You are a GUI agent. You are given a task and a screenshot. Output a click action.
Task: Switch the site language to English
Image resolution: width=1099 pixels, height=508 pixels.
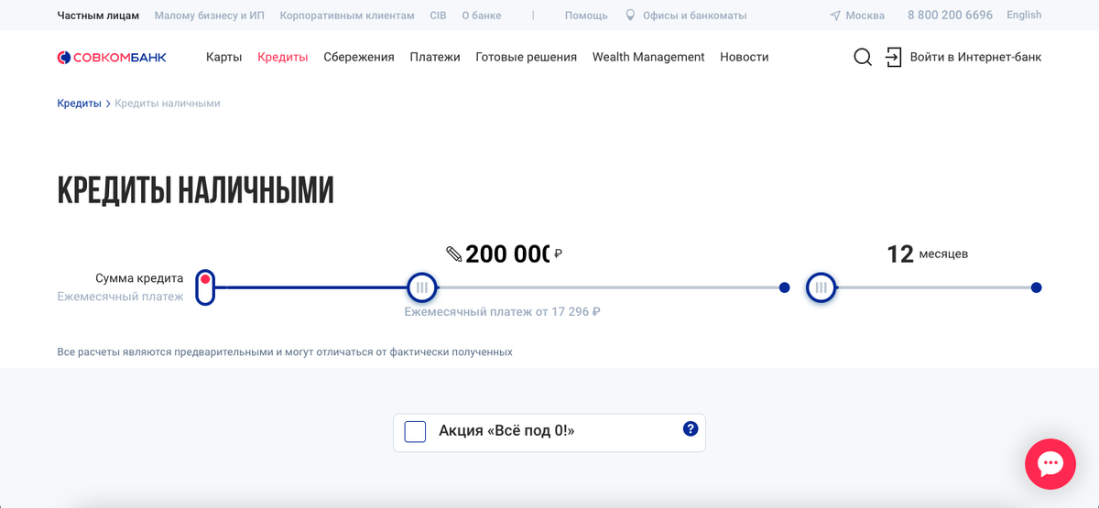(1024, 15)
